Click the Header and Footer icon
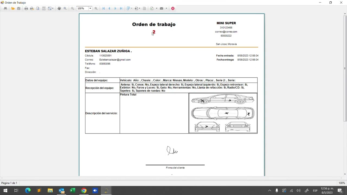Screen dimensions: 347x195 click(x=44, y=8)
